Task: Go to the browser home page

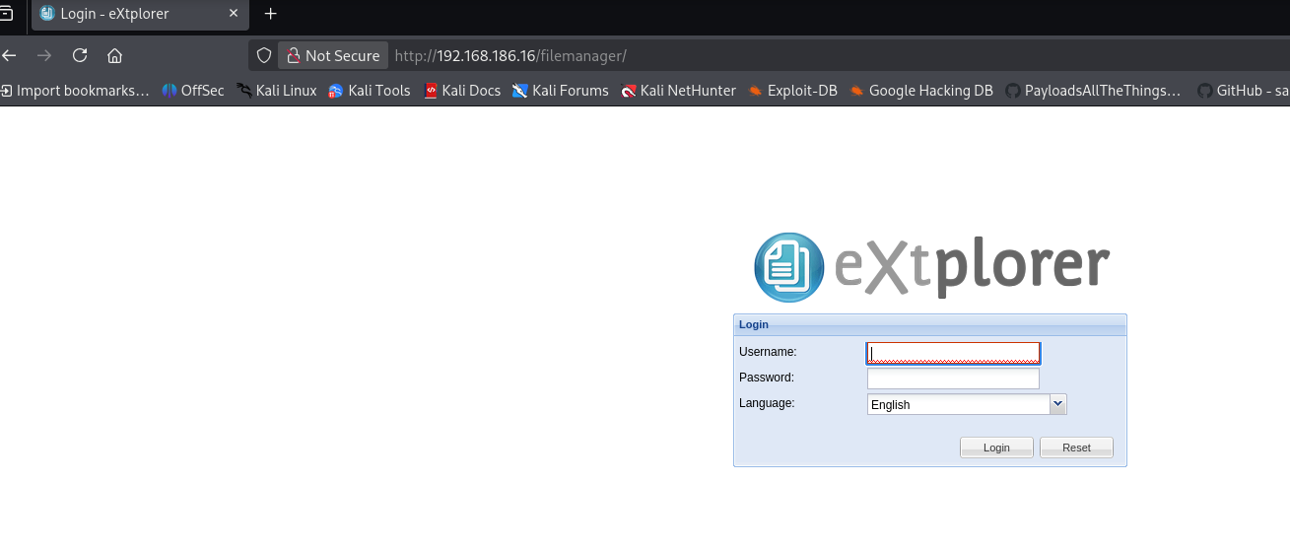Action: (114, 55)
